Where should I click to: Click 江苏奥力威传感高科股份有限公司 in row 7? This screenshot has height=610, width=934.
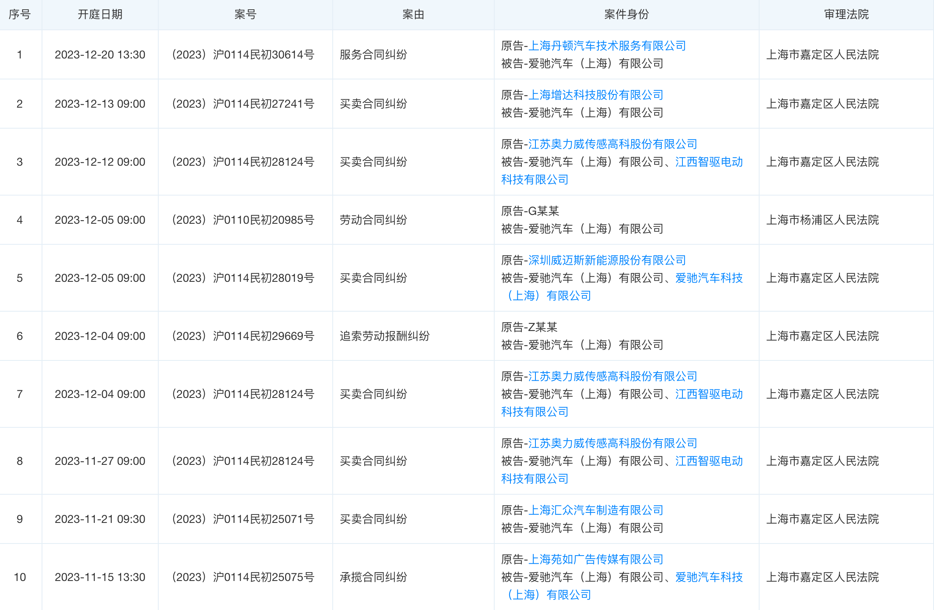click(613, 377)
